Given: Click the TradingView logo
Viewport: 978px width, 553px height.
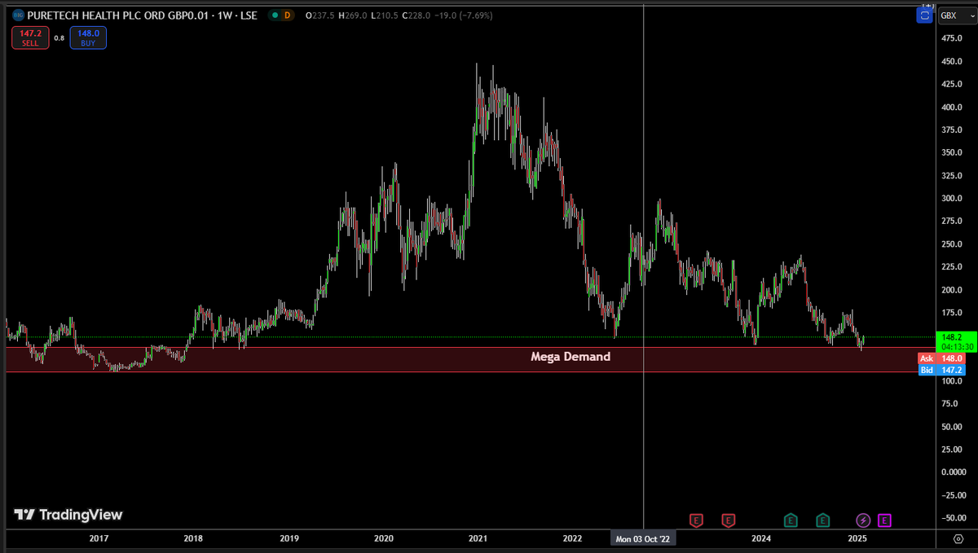Looking at the screenshot, I should (x=68, y=515).
